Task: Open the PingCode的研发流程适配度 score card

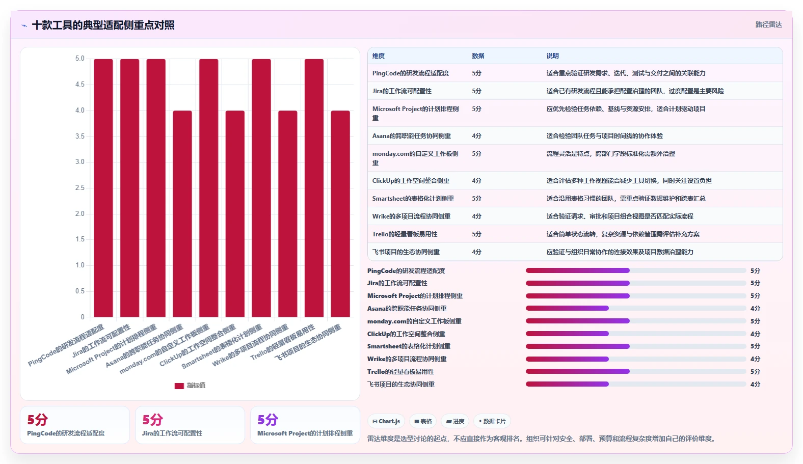Action: tap(75, 425)
